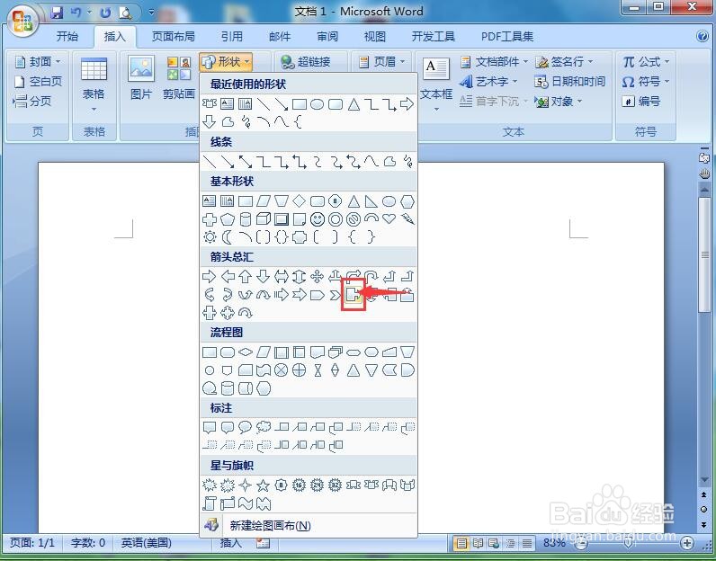Select 5-point star in 星与旗帜
Image resolution: width=716 pixels, height=561 pixels.
(263, 485)
